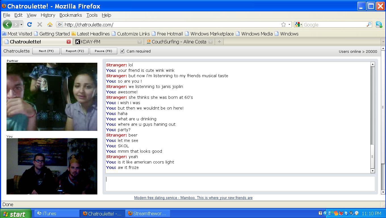Screen dimensions: 386x218
Task: Click the search magnifier icon
Action: tap(369, 24)
